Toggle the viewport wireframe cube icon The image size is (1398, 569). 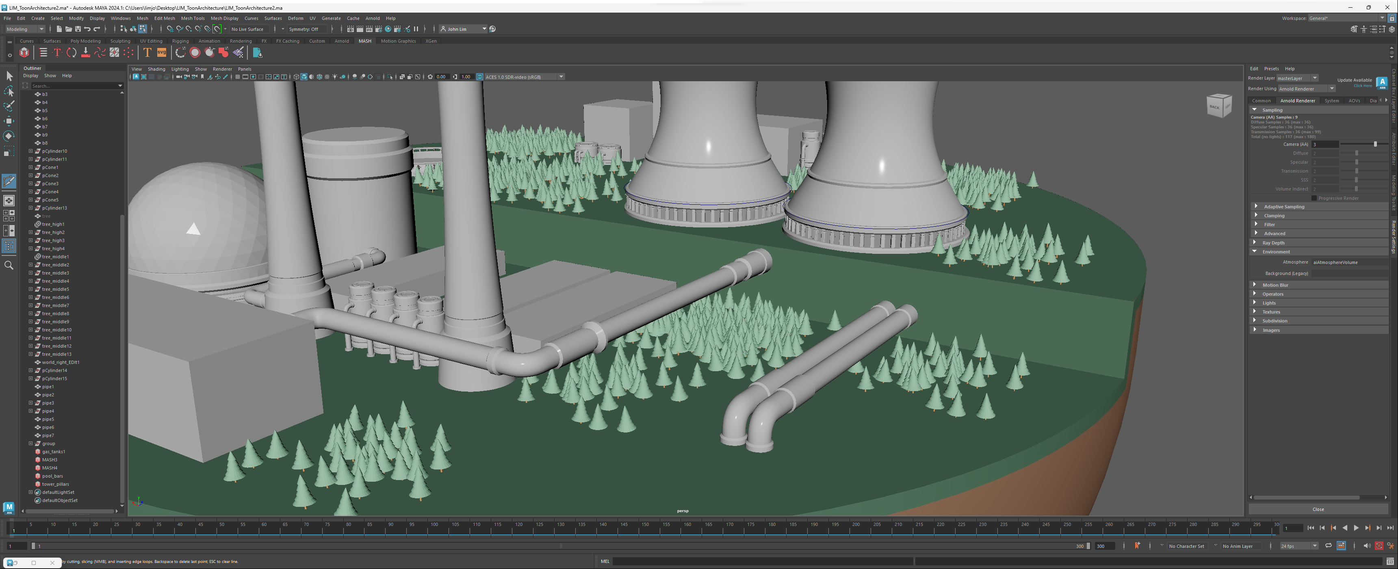296,77
